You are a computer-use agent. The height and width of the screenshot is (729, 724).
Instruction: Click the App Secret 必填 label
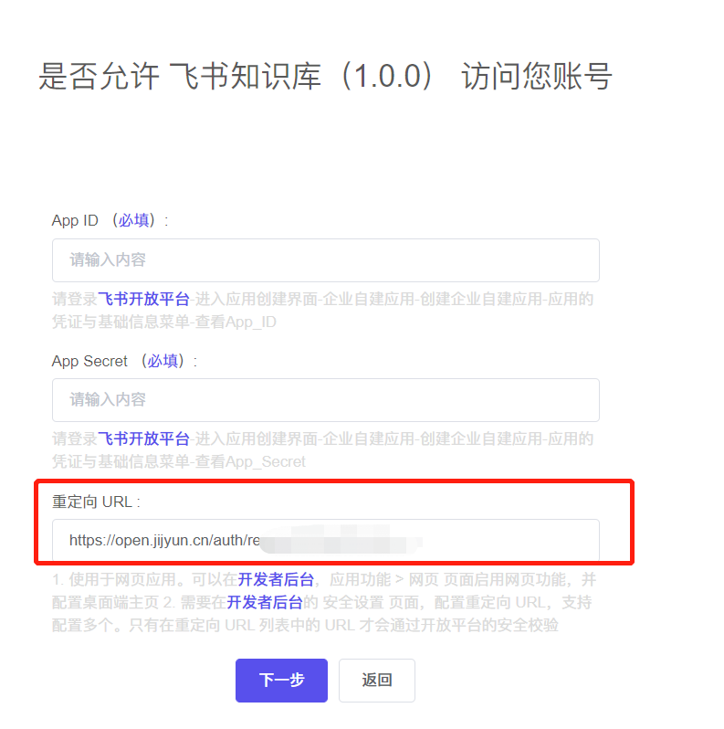(x=163, y=361)
